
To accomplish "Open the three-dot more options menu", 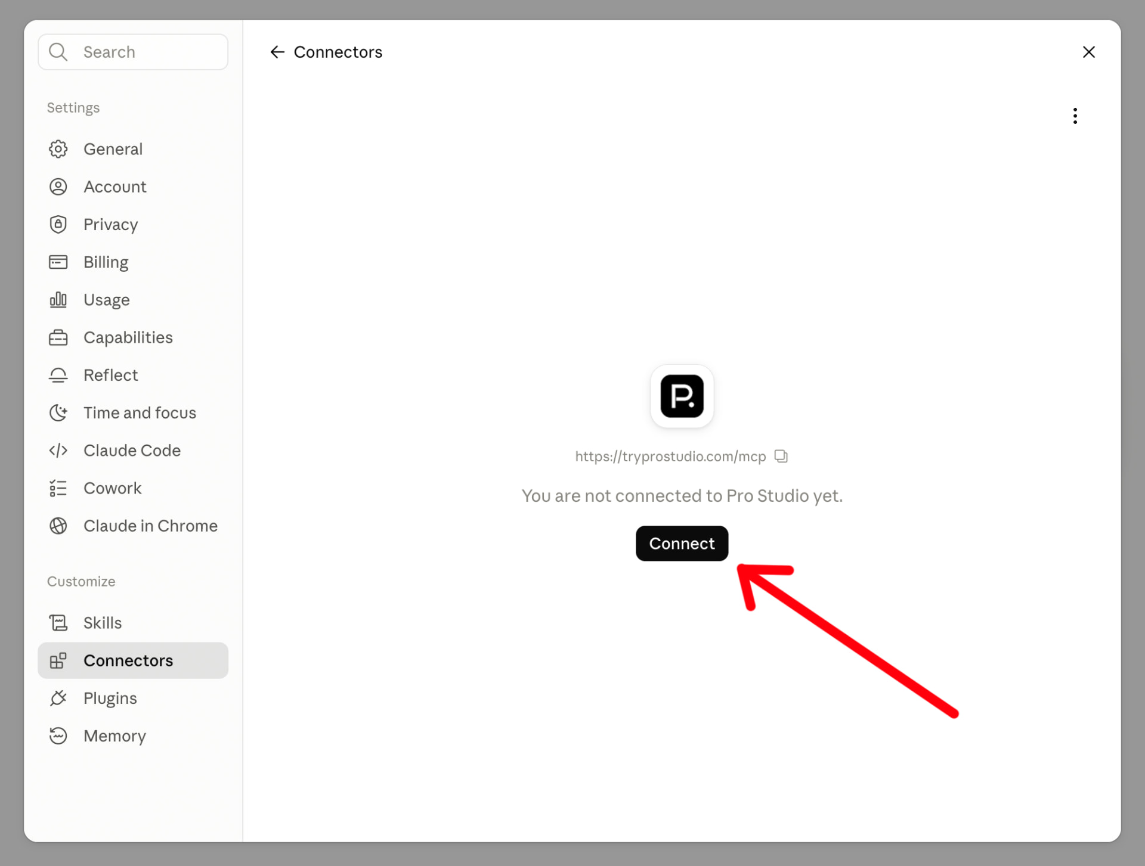I will coord(1075,116).
